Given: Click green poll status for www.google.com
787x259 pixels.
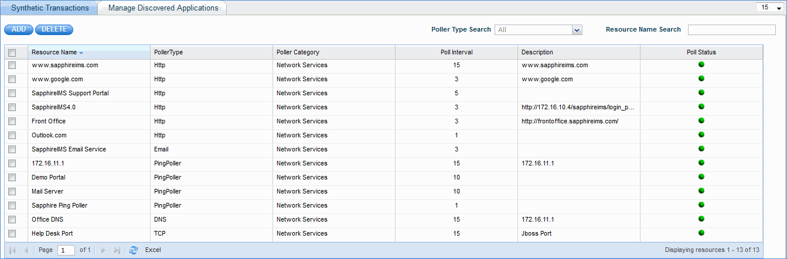Looking at the screenshot, I should click(701, 79).
